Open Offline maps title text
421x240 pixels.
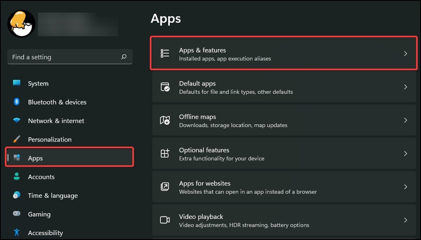click(197, 117)
